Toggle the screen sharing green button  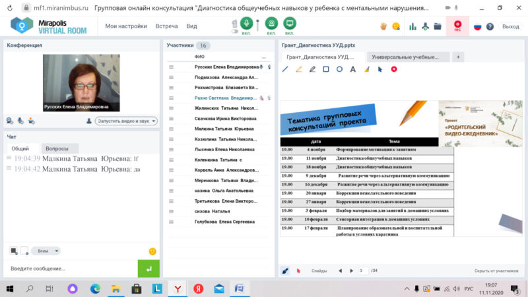tap(290, 23)
